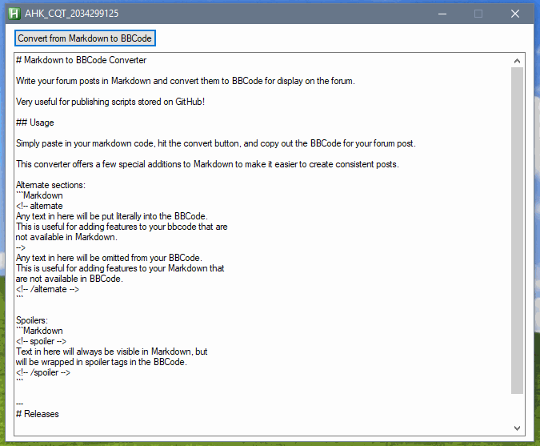Place cursor in '# Markdown to BBCode Converter' line

pos(82,60)
